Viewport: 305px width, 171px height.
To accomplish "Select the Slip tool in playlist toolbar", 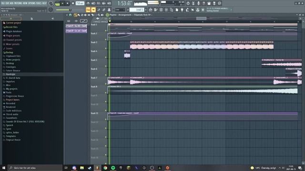I will coord(89,15).
